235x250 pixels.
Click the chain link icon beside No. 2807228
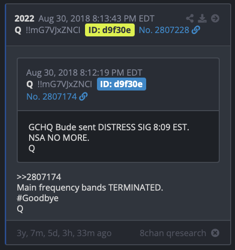[196, 30]
